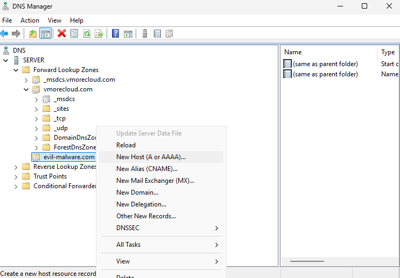Open Properties toolbar icon
The width and height of the screenshot is (400, 278).
(x=74, y=33)
